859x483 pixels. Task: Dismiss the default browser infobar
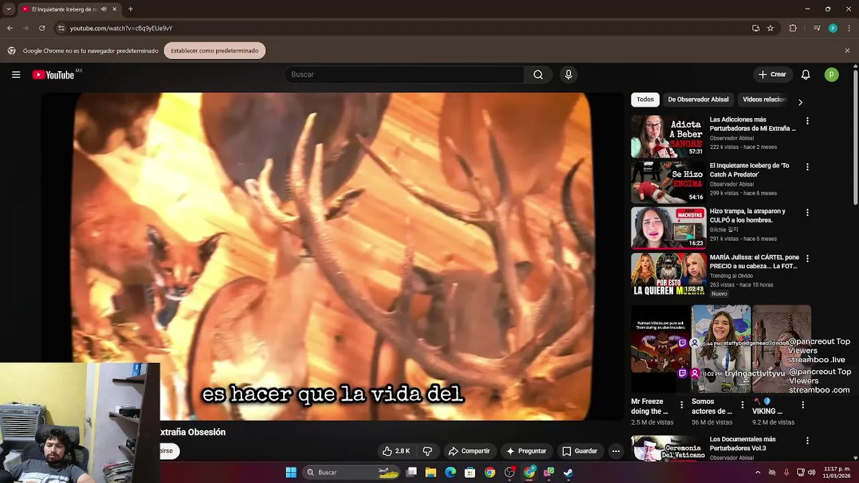[847, 50]
